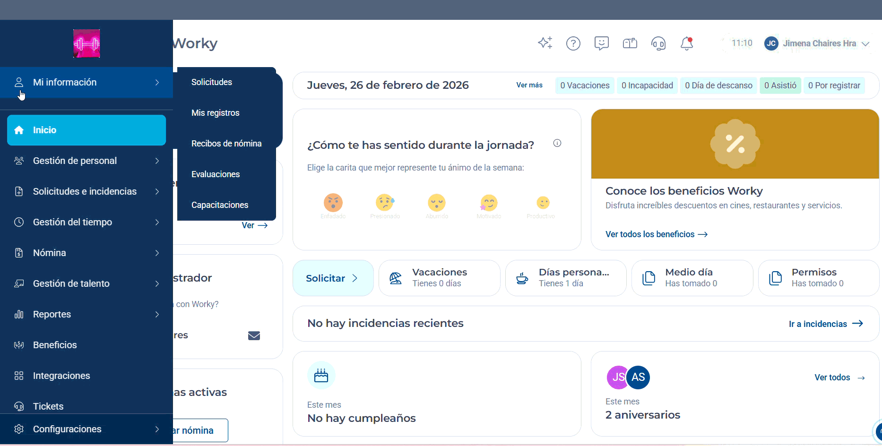
Task: Click the JS anniversary avatar
Action: (616, 377)
